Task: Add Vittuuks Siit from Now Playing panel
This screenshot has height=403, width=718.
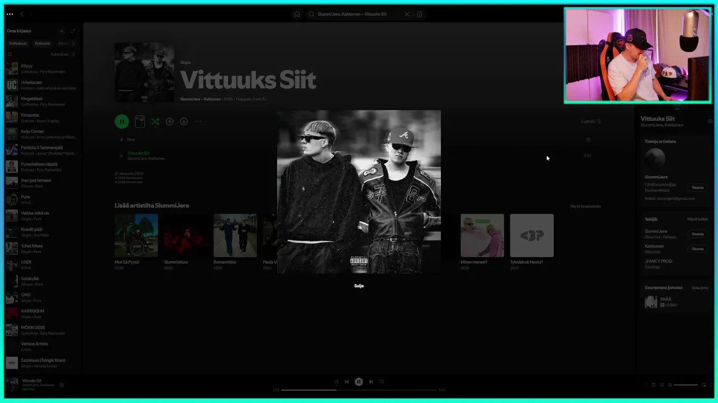Action: point(710,121)
